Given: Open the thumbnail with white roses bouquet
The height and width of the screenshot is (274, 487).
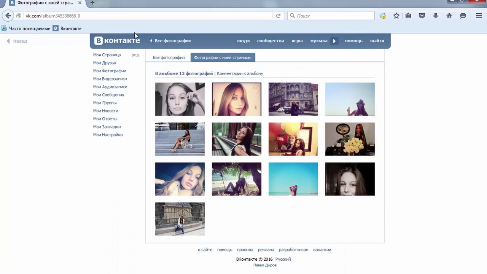Looking at the screenshot, I should [350, 139].
